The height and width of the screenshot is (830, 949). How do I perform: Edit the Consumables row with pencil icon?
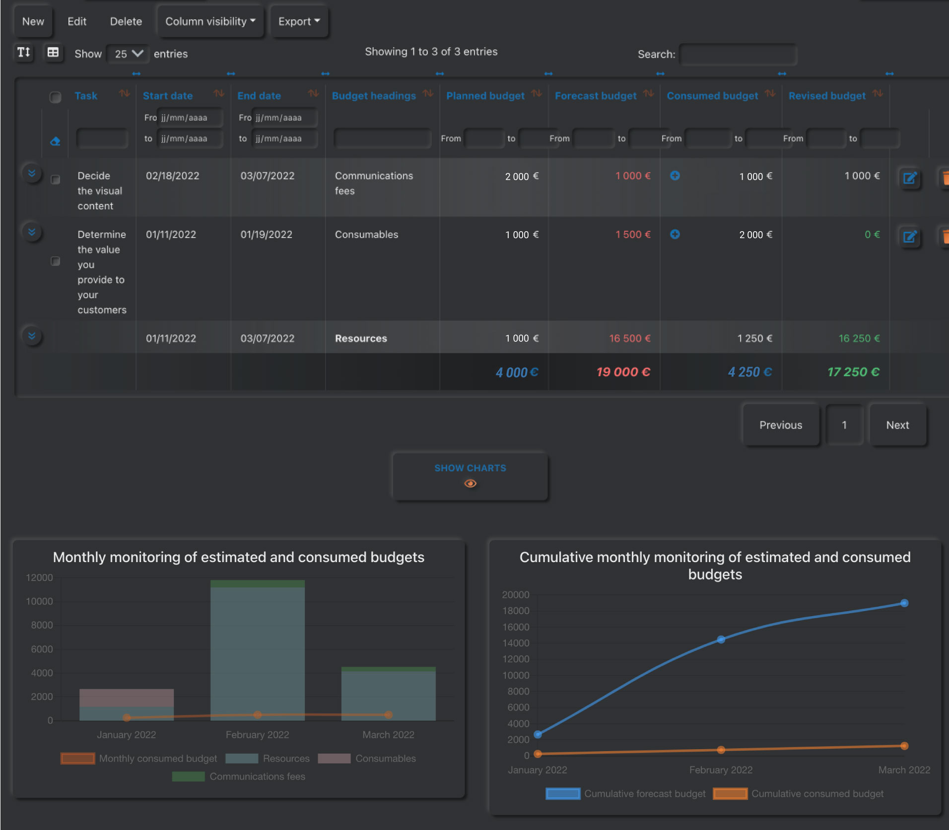click(910, 237)
